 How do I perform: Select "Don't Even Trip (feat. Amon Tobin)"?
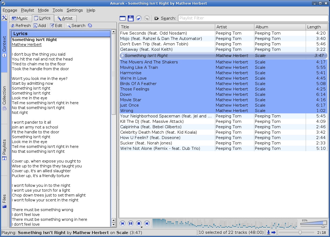point(223,44)
